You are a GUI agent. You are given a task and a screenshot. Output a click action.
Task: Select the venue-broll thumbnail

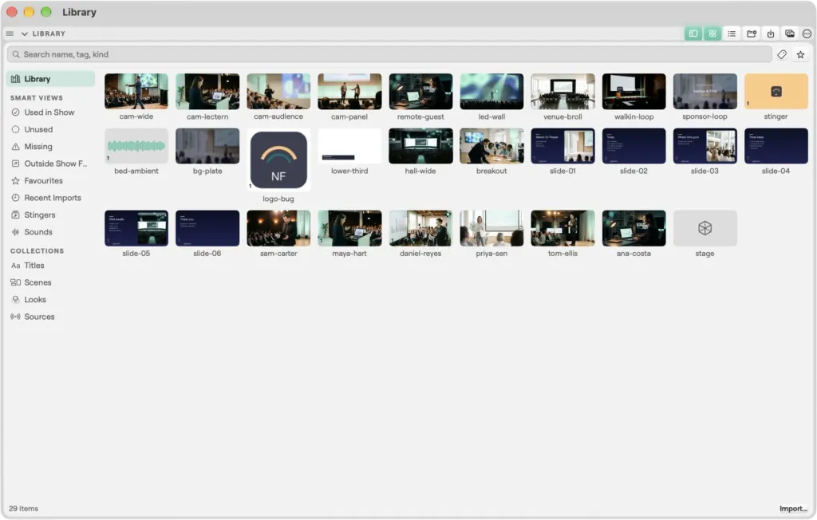click(562, 91)
